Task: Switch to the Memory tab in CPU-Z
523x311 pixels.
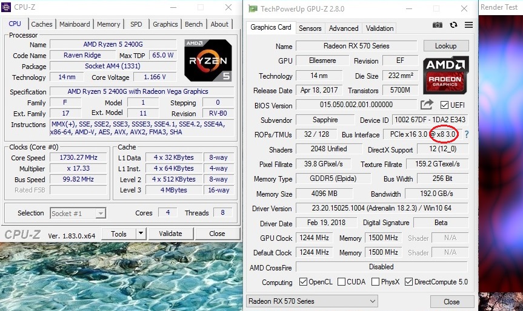Action: click(108, 24)
